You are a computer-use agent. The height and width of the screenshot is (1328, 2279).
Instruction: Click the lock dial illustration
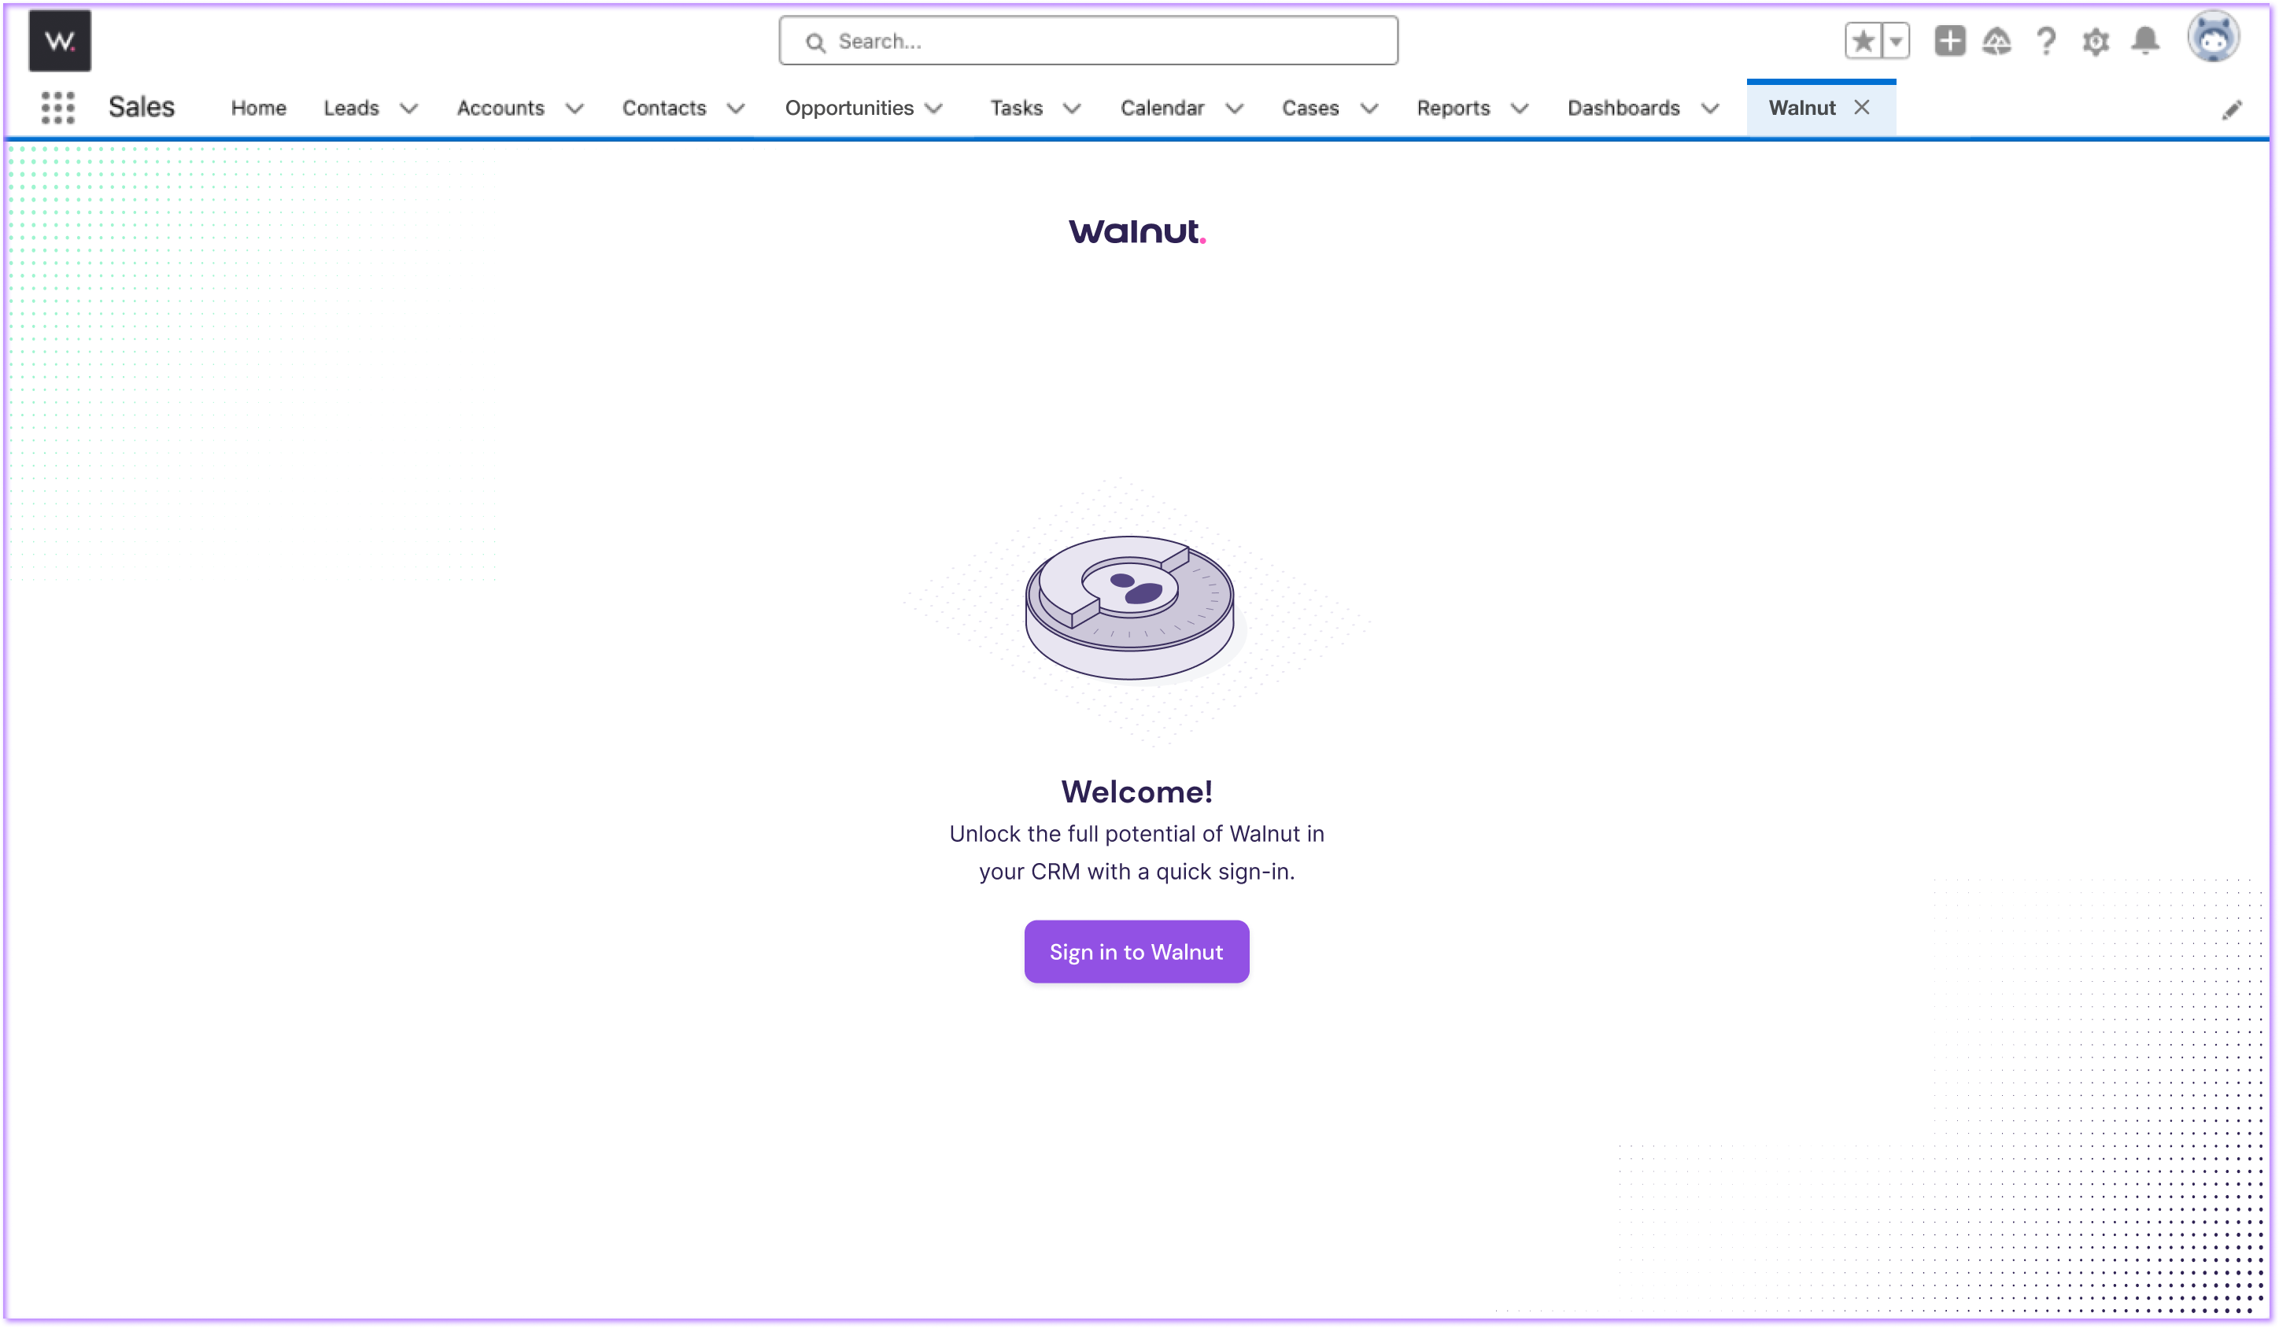click(x=1129, y=607)
